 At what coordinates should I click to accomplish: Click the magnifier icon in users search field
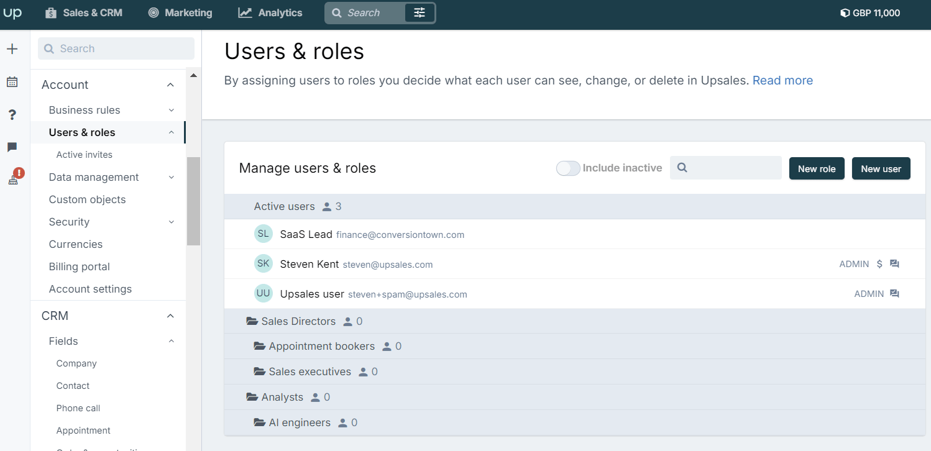tap(682, 168)
